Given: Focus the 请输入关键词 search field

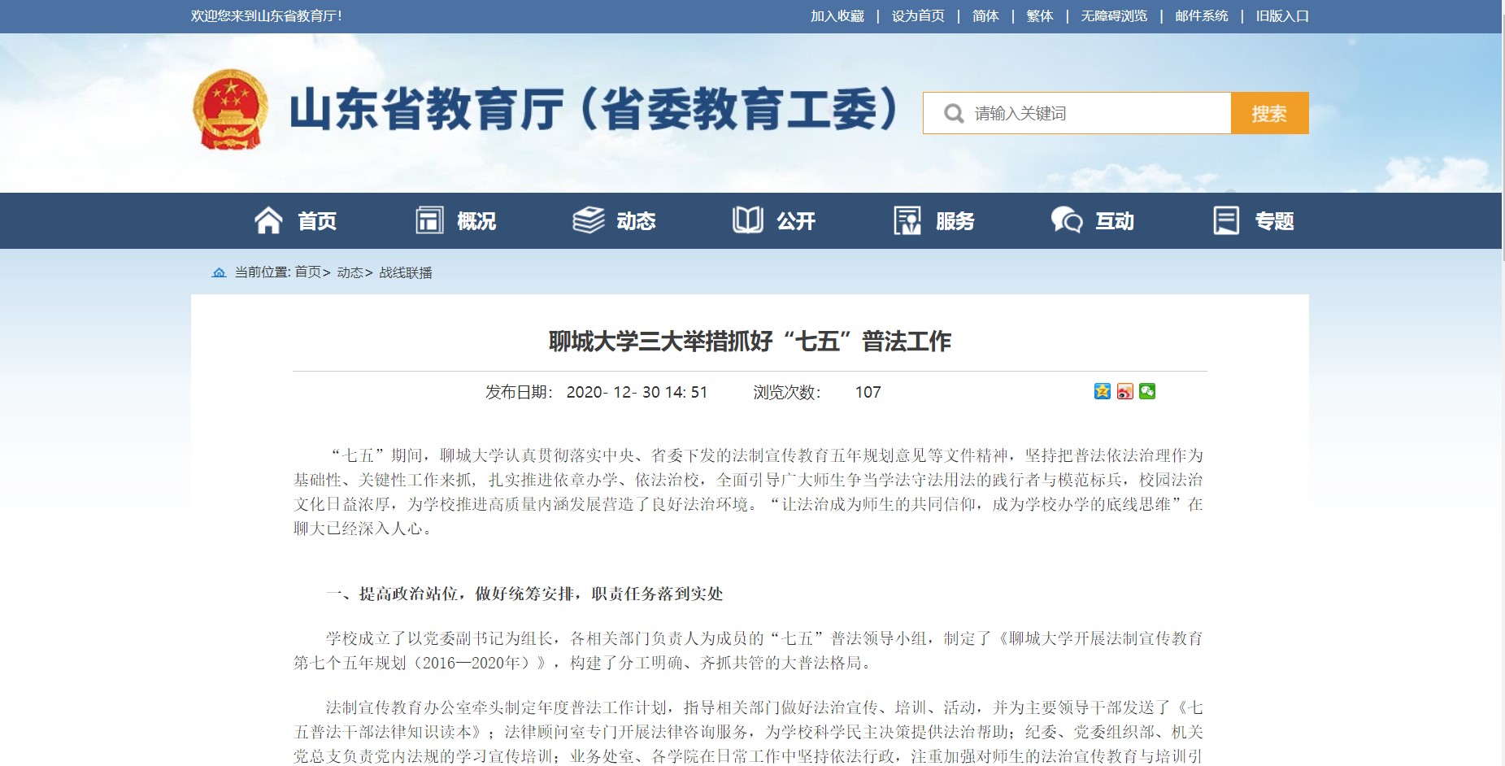Looking at the screenshot, I should [1098, 114].
